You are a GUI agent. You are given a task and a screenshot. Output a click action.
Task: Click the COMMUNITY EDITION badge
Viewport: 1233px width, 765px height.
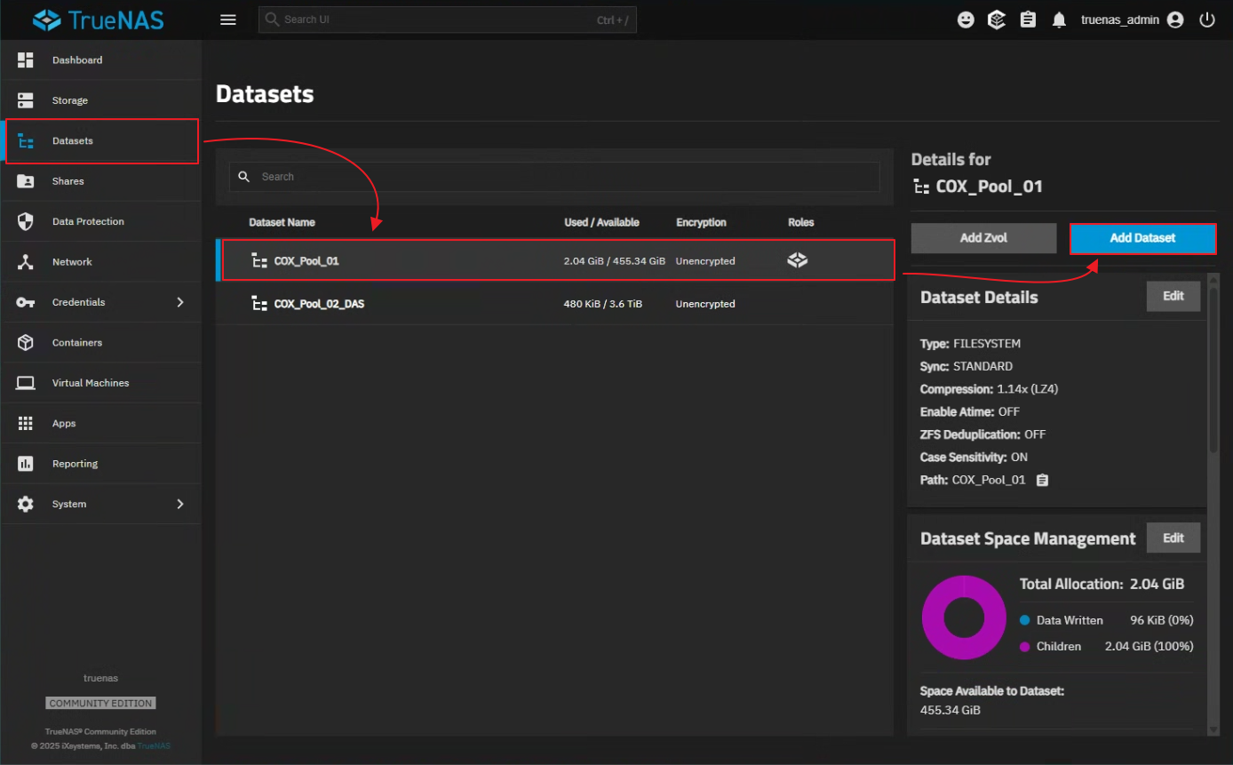pyautogui.click(x=101, y=703)
